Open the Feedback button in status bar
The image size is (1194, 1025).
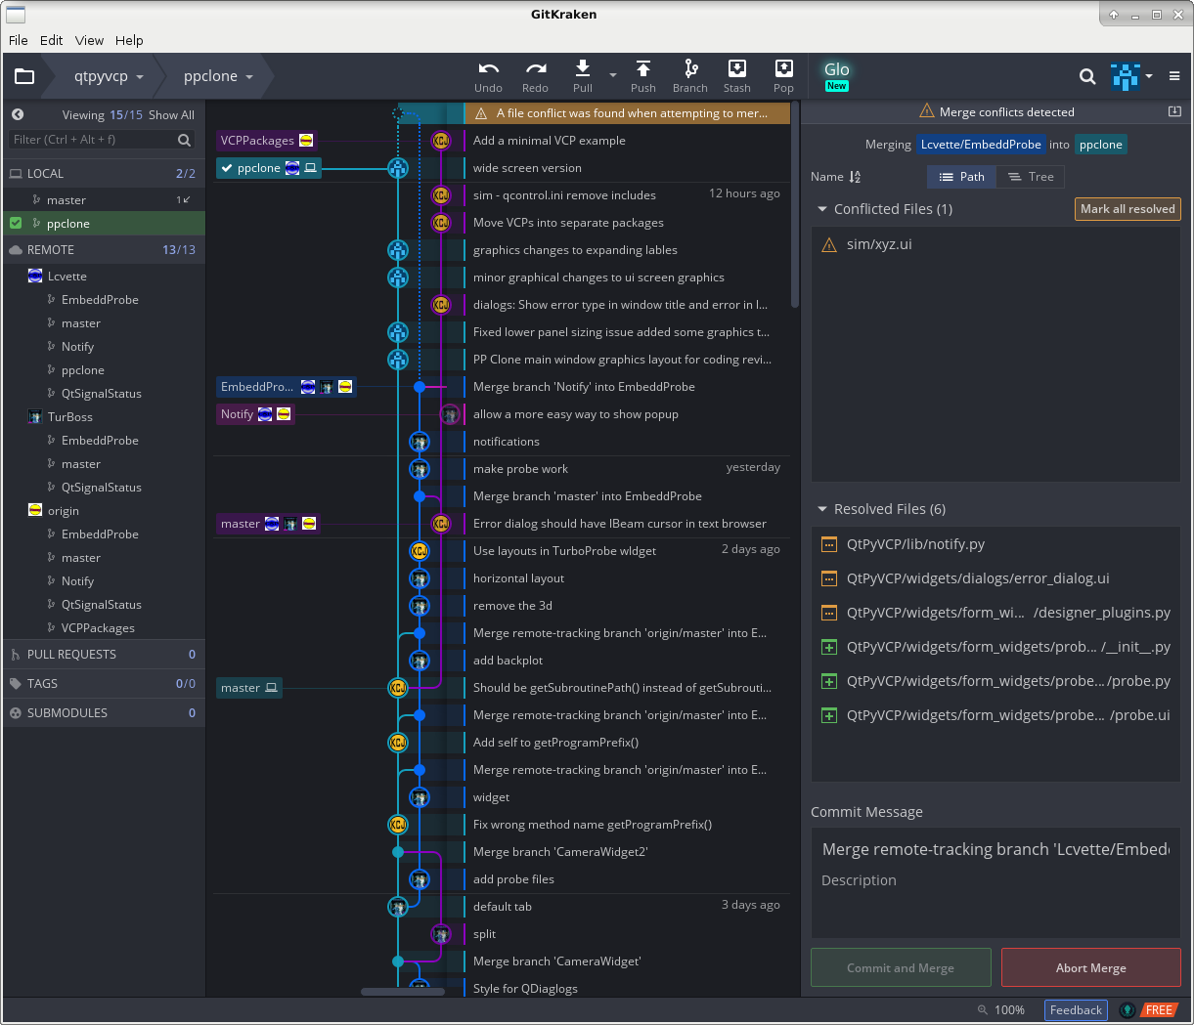[1076, 1010]
